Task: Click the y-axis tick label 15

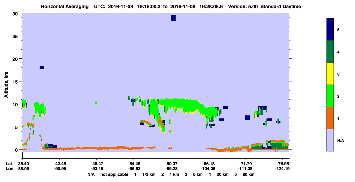Action: [16, 82]
